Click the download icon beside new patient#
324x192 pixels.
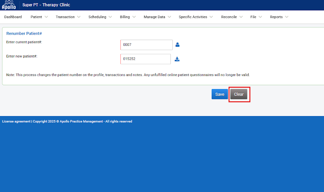(x=177, y=59)
